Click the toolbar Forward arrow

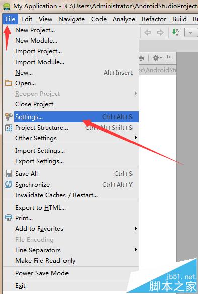point(160,33)
